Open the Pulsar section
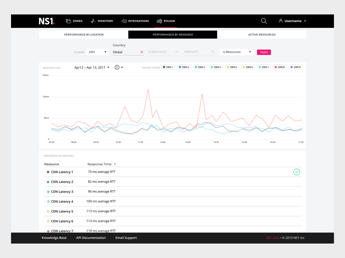 (166, 21)
